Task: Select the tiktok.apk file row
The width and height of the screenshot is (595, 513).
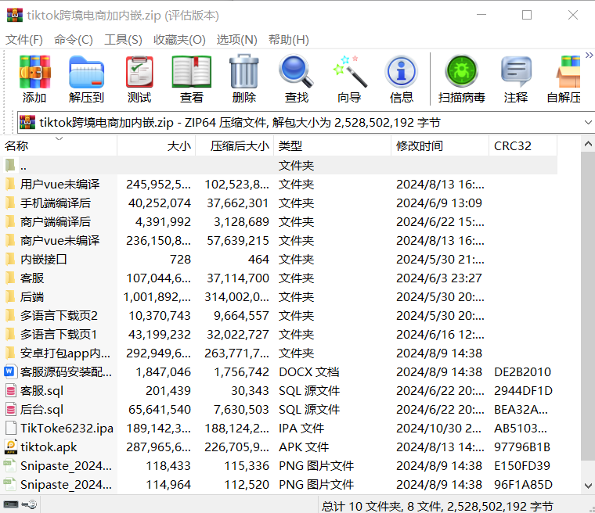Action: coord(49,447)
